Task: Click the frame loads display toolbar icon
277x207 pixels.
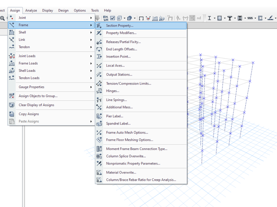Action: [x=155, y=18]
